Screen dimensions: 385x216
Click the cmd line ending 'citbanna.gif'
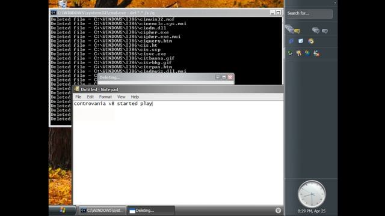pyautogui.click(x=112, y=58)
